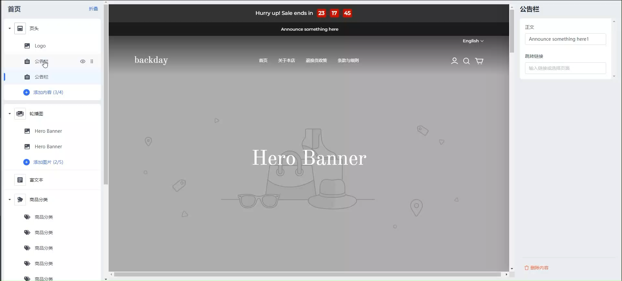The image size is (622, 281).
Task: Collapse the 页头 section arrow
Action: (x=10, y=28)
